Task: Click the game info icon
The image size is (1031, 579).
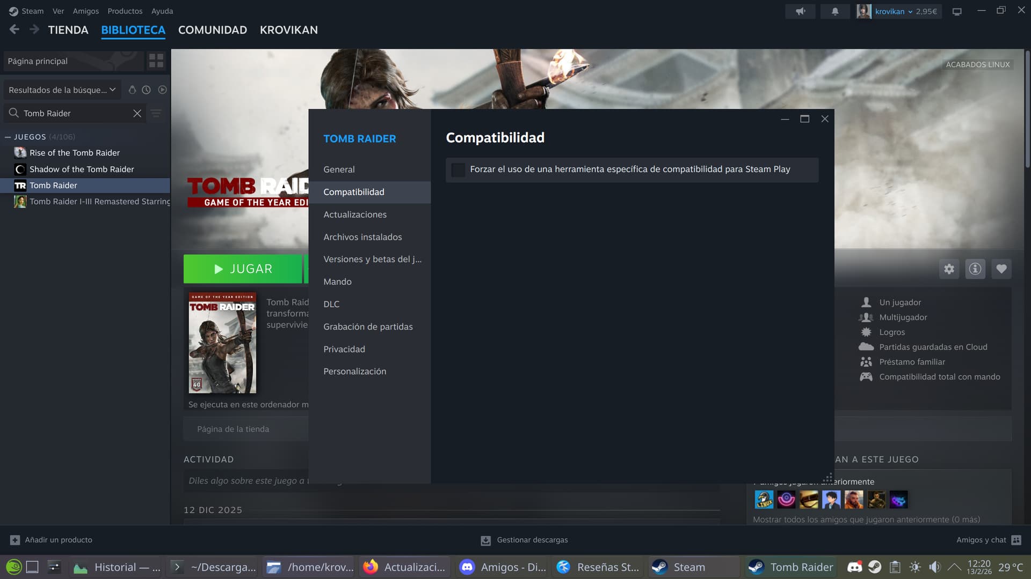Action: tap(975, 269)
